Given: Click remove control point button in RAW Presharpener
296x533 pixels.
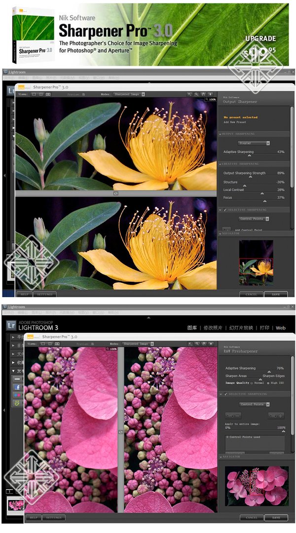Looking at the screenshot, I should tap(233, 416).
